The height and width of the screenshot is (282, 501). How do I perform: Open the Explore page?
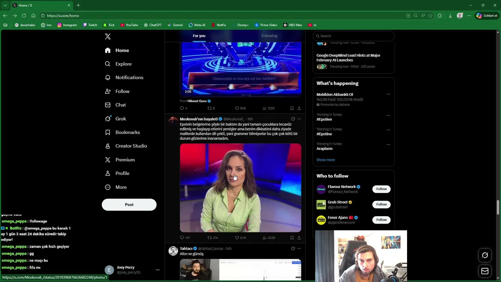pyautogui.click(x=119, y=64)
